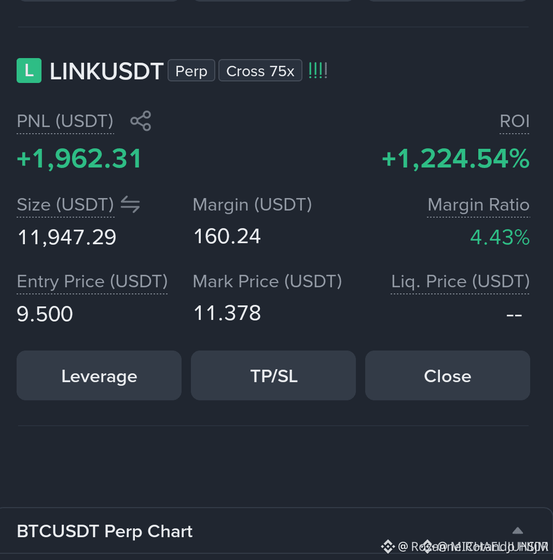
Task: Close the LINKUSDT position
Action: coord(448,375)
